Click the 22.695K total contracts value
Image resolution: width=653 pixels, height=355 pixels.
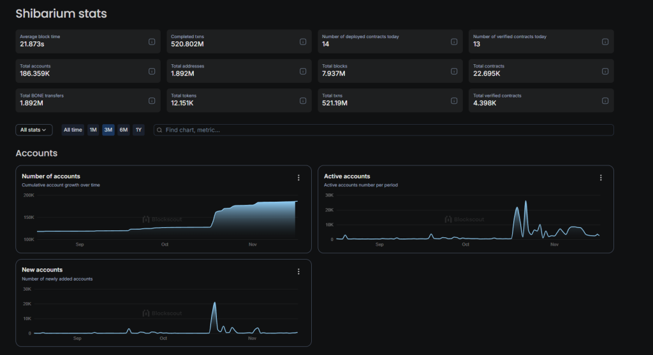(x=487, y=74)
